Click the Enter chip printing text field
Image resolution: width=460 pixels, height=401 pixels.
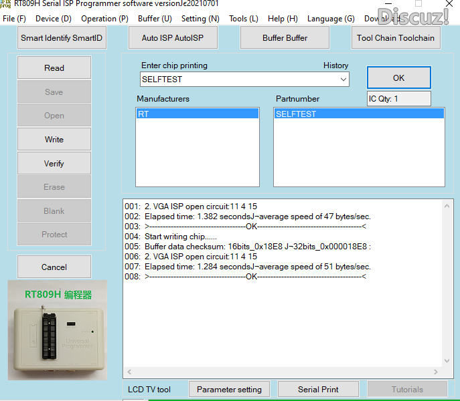coord(239,80)
